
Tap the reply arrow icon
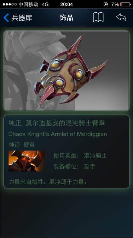coord(121,17)
